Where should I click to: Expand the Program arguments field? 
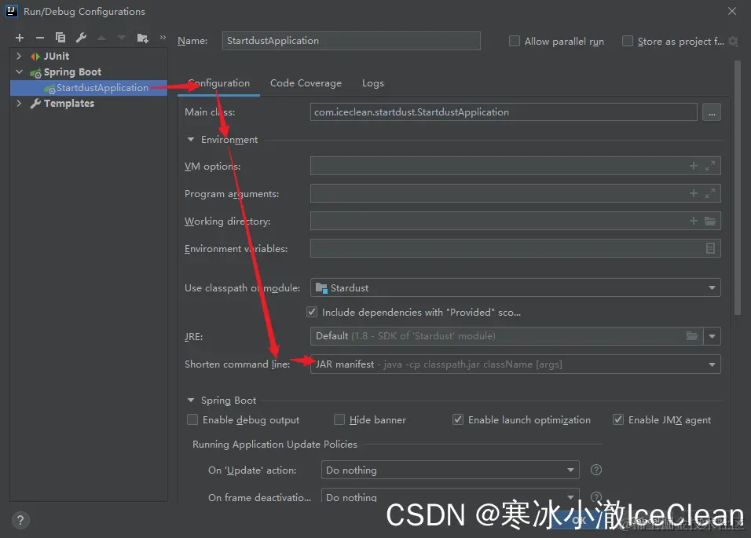point(710,193)
